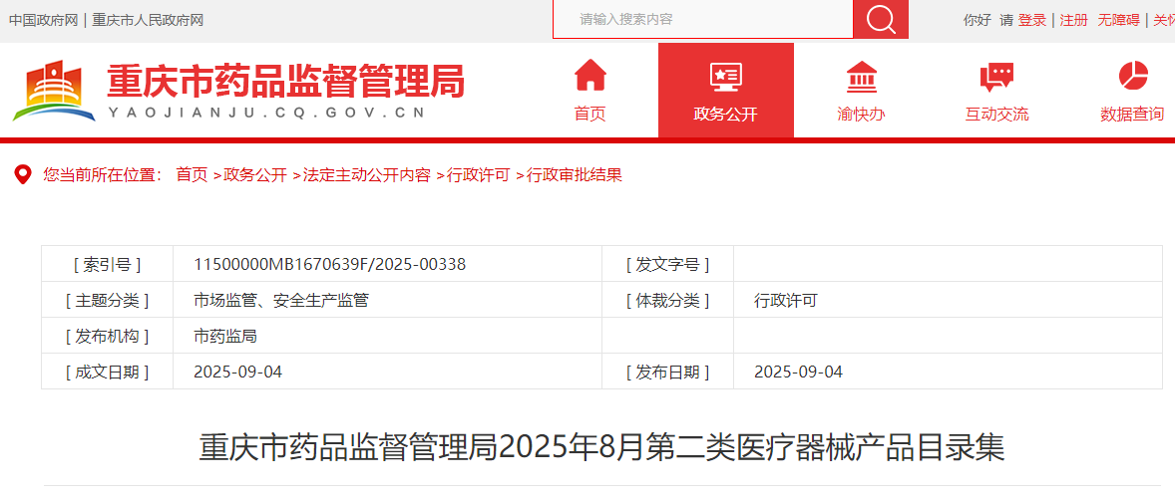
Task: Select the 政务公开 monitor icon
Action: point(725,76)
